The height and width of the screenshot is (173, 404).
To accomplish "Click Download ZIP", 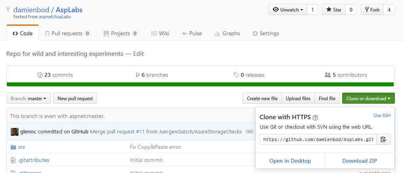I will click(x=360, y=161).
